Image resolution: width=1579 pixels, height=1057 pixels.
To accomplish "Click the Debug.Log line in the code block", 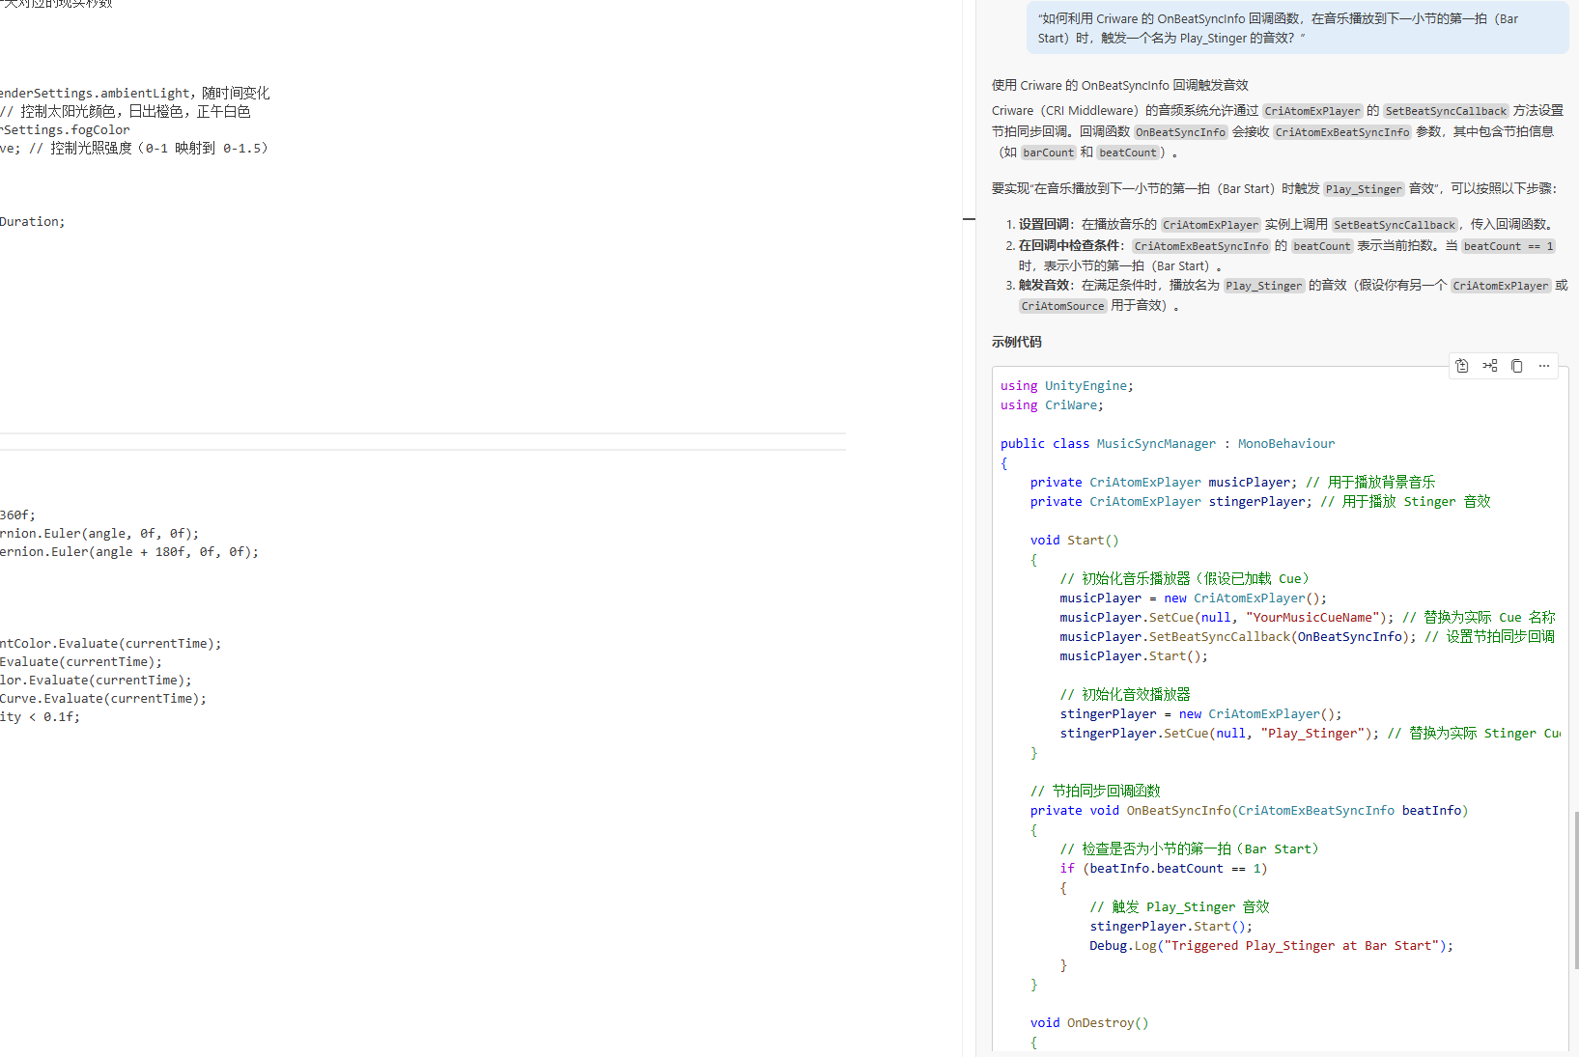I will [1270, 946].
